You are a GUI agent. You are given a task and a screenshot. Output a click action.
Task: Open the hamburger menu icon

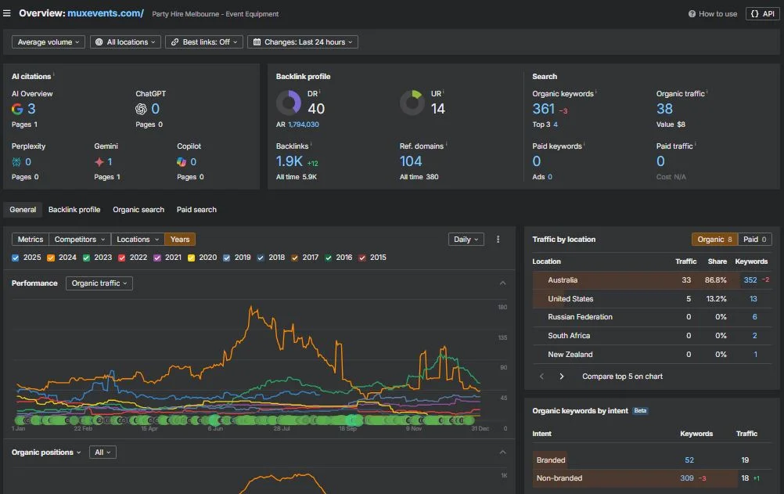[7, 13]
